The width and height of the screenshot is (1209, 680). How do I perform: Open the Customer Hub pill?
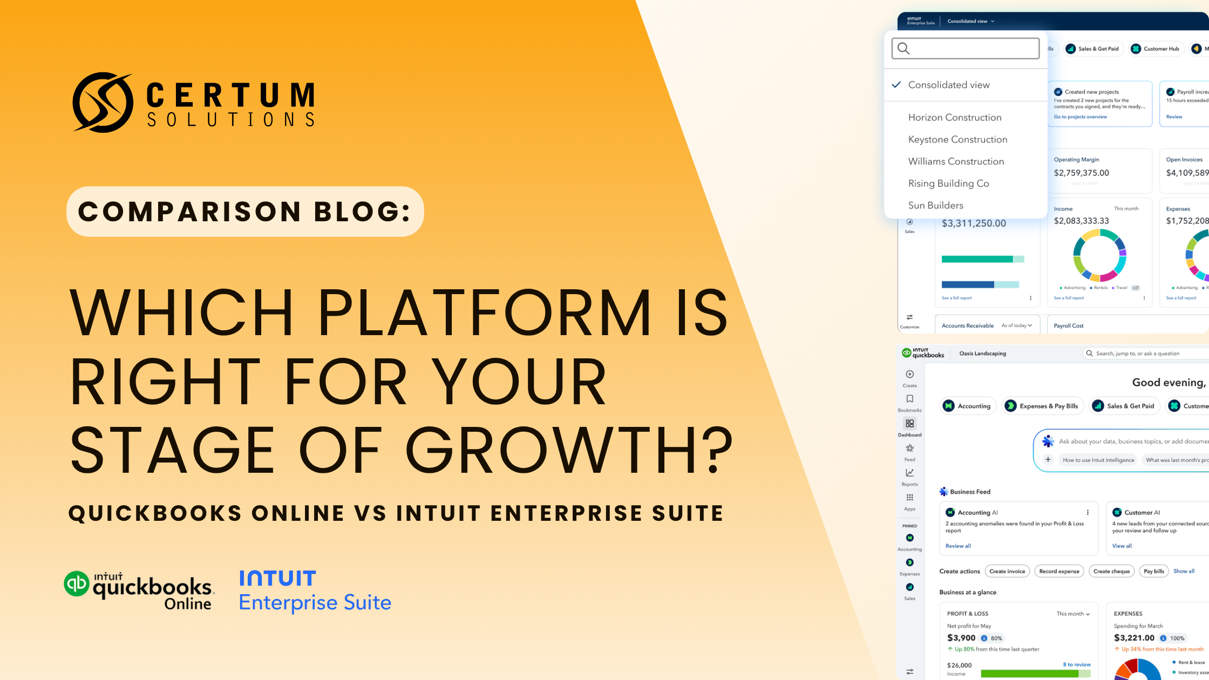1157,49
